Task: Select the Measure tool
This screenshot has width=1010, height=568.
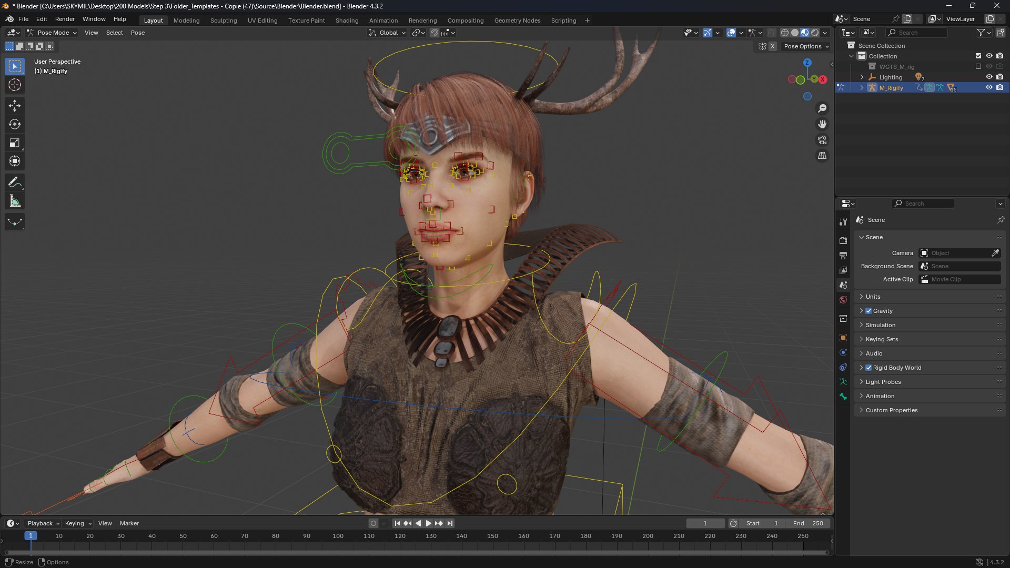Action: point(15,201)
